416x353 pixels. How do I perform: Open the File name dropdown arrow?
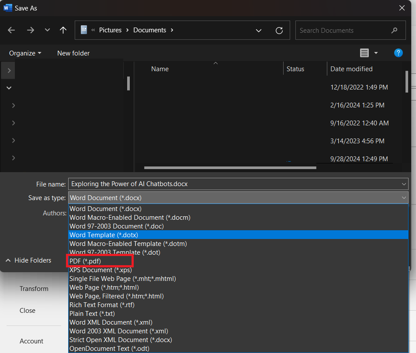pos(404,184)
